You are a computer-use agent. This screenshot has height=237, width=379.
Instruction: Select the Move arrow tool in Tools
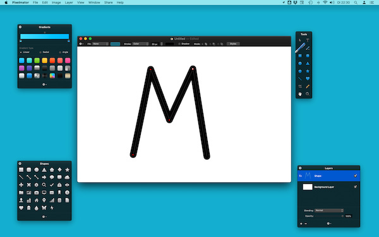pyautogui.click(x=300, y=40)
